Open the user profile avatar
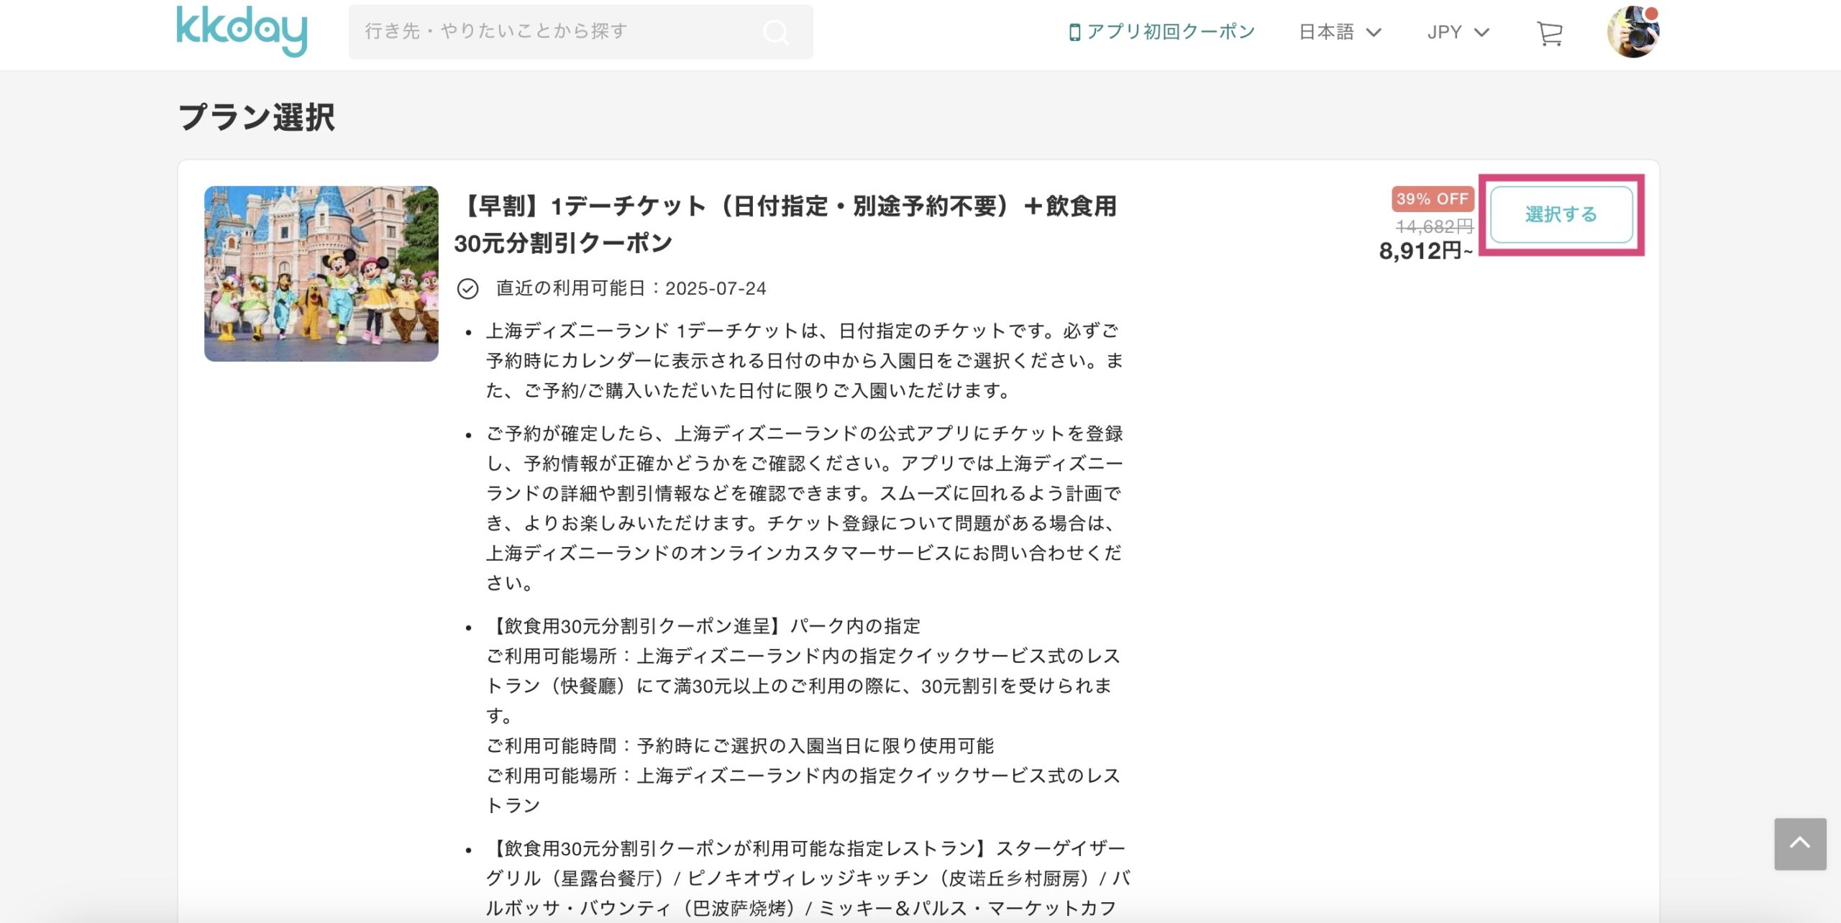 (1633, 32)
